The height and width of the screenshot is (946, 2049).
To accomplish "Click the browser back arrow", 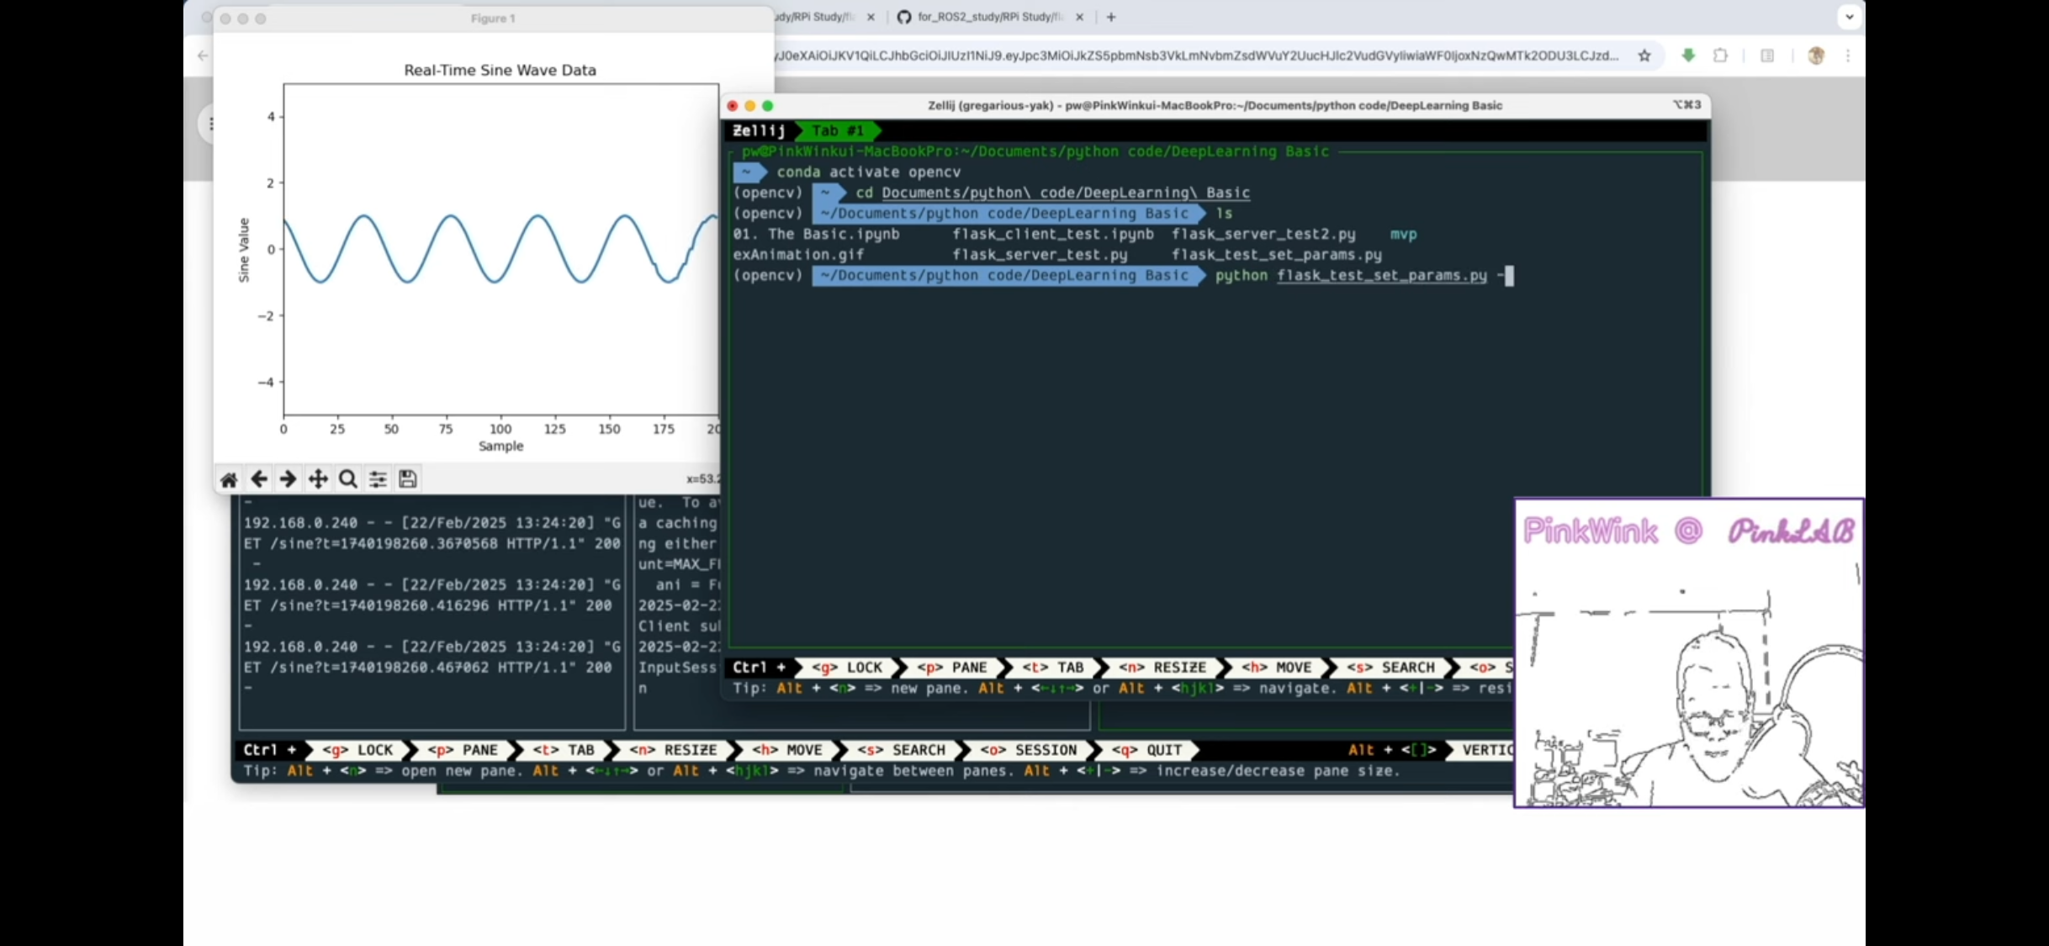I will [x=203, y=55].
